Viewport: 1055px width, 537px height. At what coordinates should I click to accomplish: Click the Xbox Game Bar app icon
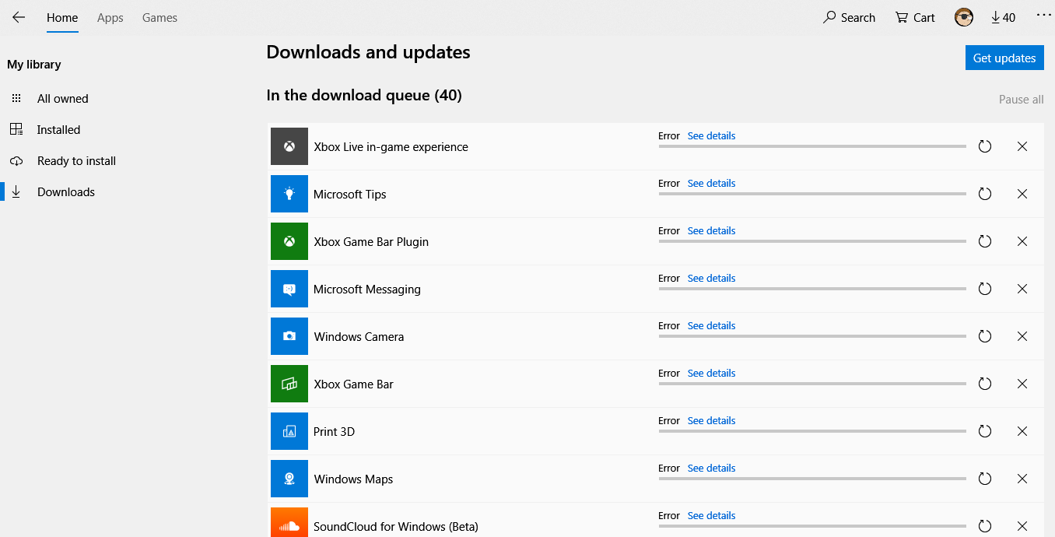289,384
